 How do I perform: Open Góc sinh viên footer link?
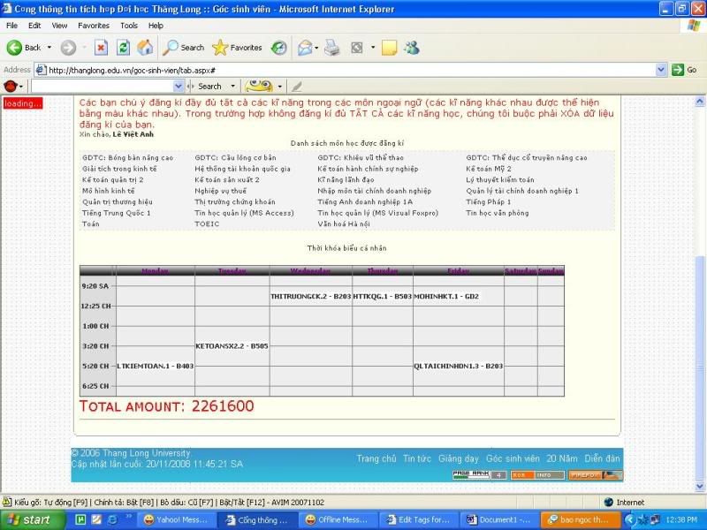point(513,458)
